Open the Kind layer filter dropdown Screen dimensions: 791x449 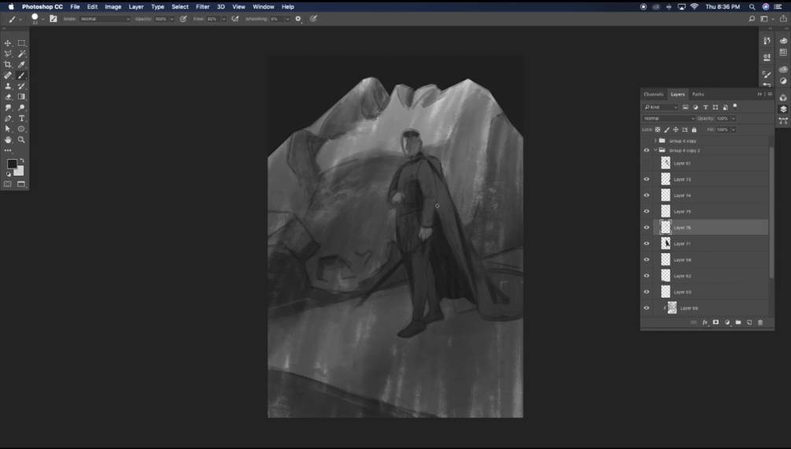(660, 107)
